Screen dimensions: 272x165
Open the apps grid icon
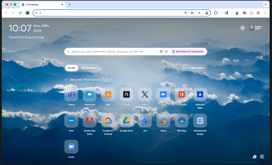click(252, 13)
